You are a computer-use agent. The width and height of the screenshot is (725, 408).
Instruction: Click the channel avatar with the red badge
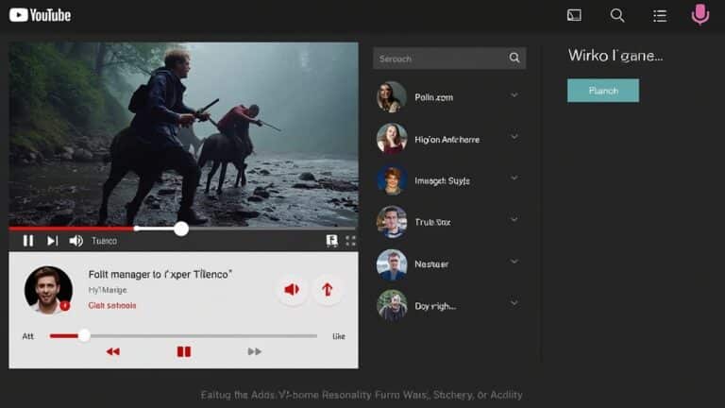[x=48, y=290]
